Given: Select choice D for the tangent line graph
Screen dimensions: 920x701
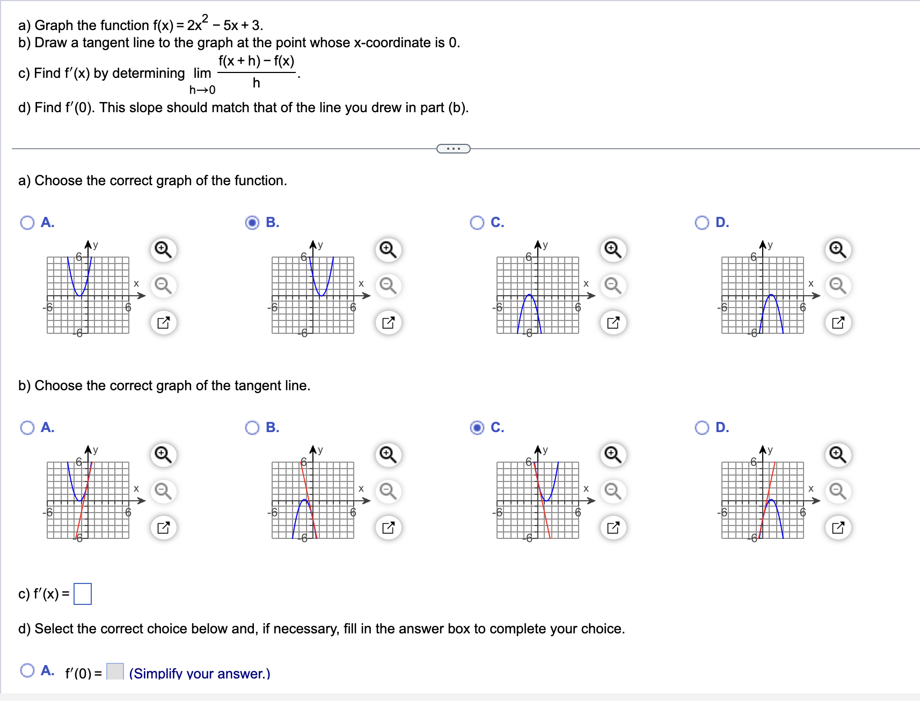Looking at the screenshot, I should (702, 427).
